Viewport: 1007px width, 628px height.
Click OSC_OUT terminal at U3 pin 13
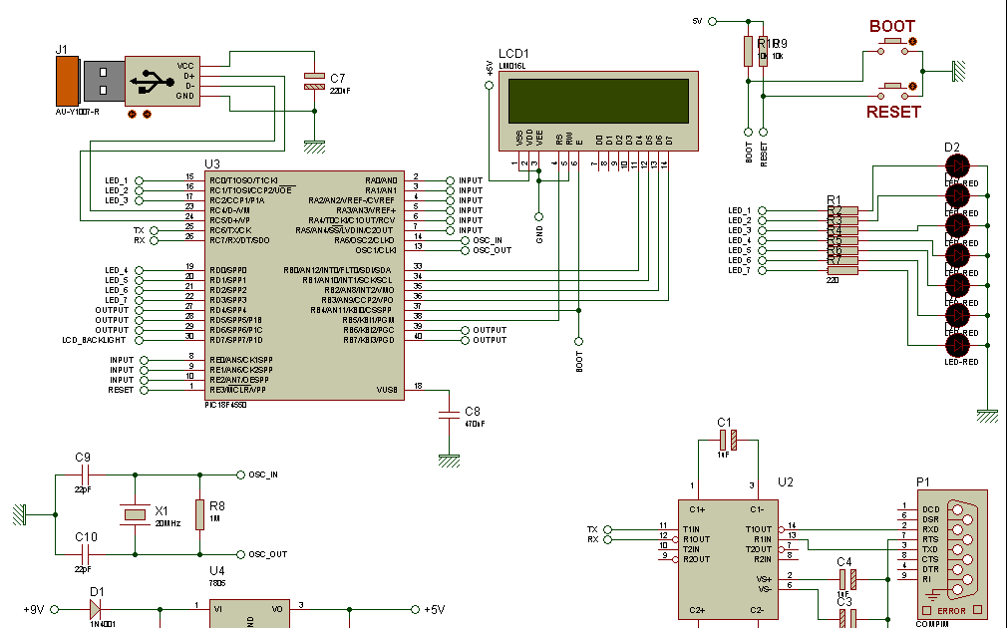pos(465,250)
